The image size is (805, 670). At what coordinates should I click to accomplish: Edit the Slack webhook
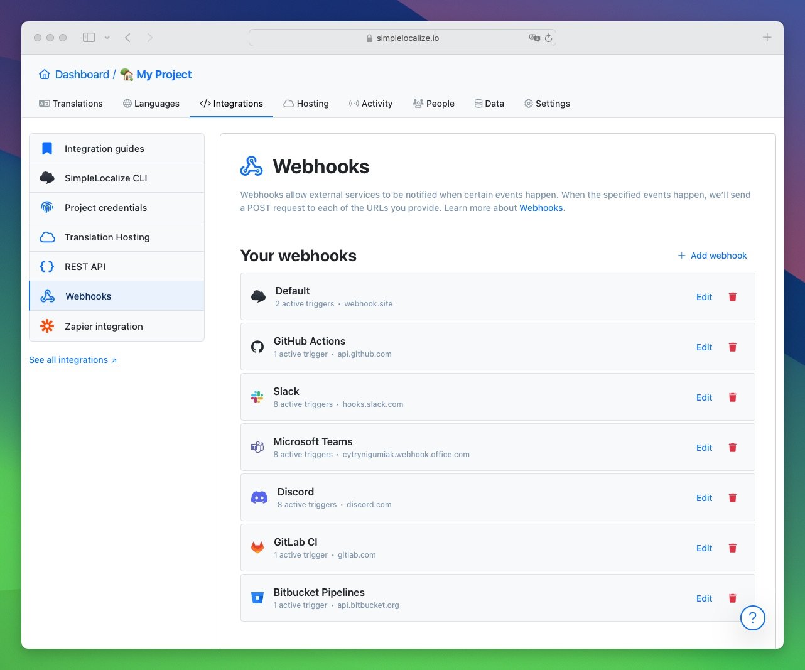coord(704,397)
